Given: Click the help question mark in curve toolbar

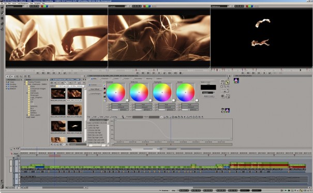Looking at the screenshot, I should pos(202,117).
